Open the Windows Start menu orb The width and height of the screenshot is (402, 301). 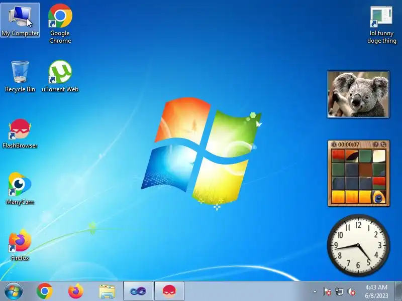tap(14, 291)
